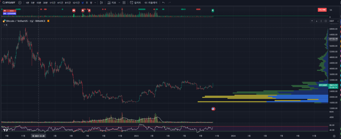Click the TradingView logo in RSI pane
Viewport: 341px width, 139px height.
coord(6,130)
